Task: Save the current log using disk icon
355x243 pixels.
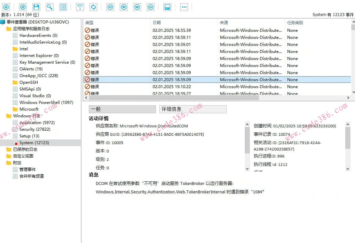Action: (x=36, y=7)
